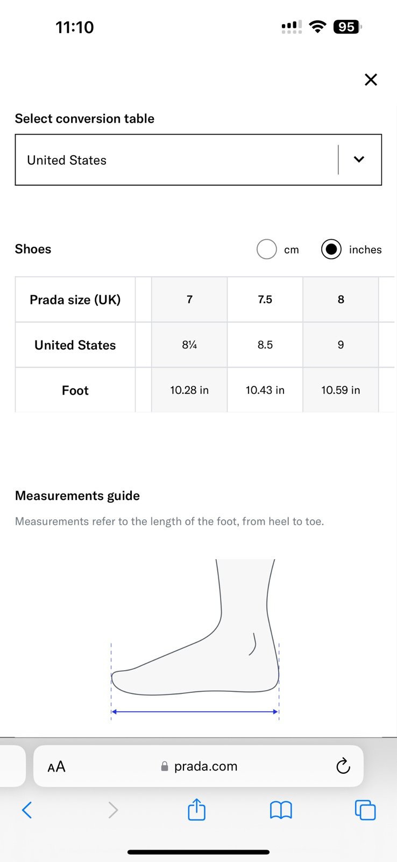Open the Safari bookmarks book icon
Screen dimensions: 397x862
(x=281, y=810)
